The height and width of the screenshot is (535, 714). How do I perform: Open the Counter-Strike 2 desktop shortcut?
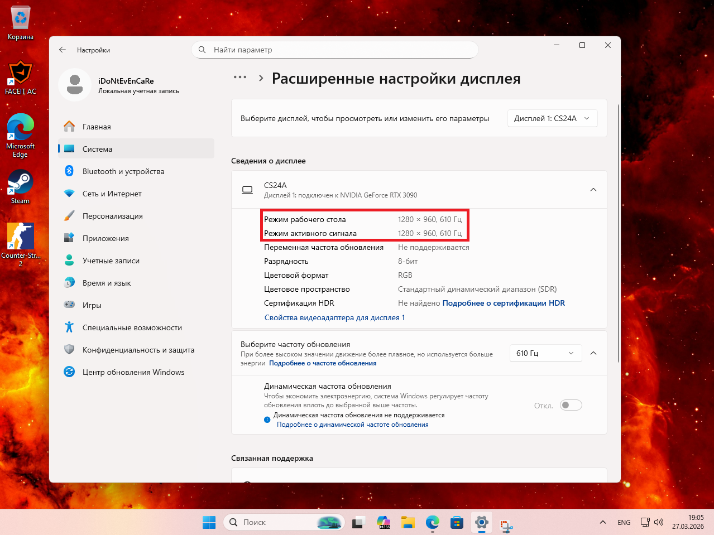coord(21,244)
